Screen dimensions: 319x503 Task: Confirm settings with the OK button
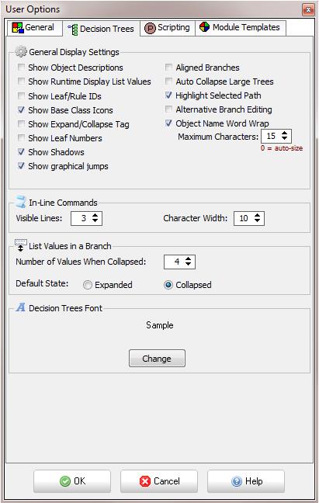(72, 481)
